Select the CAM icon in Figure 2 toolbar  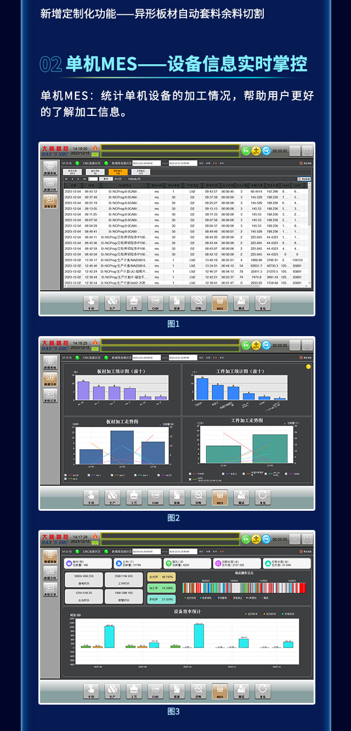(155, 496)
